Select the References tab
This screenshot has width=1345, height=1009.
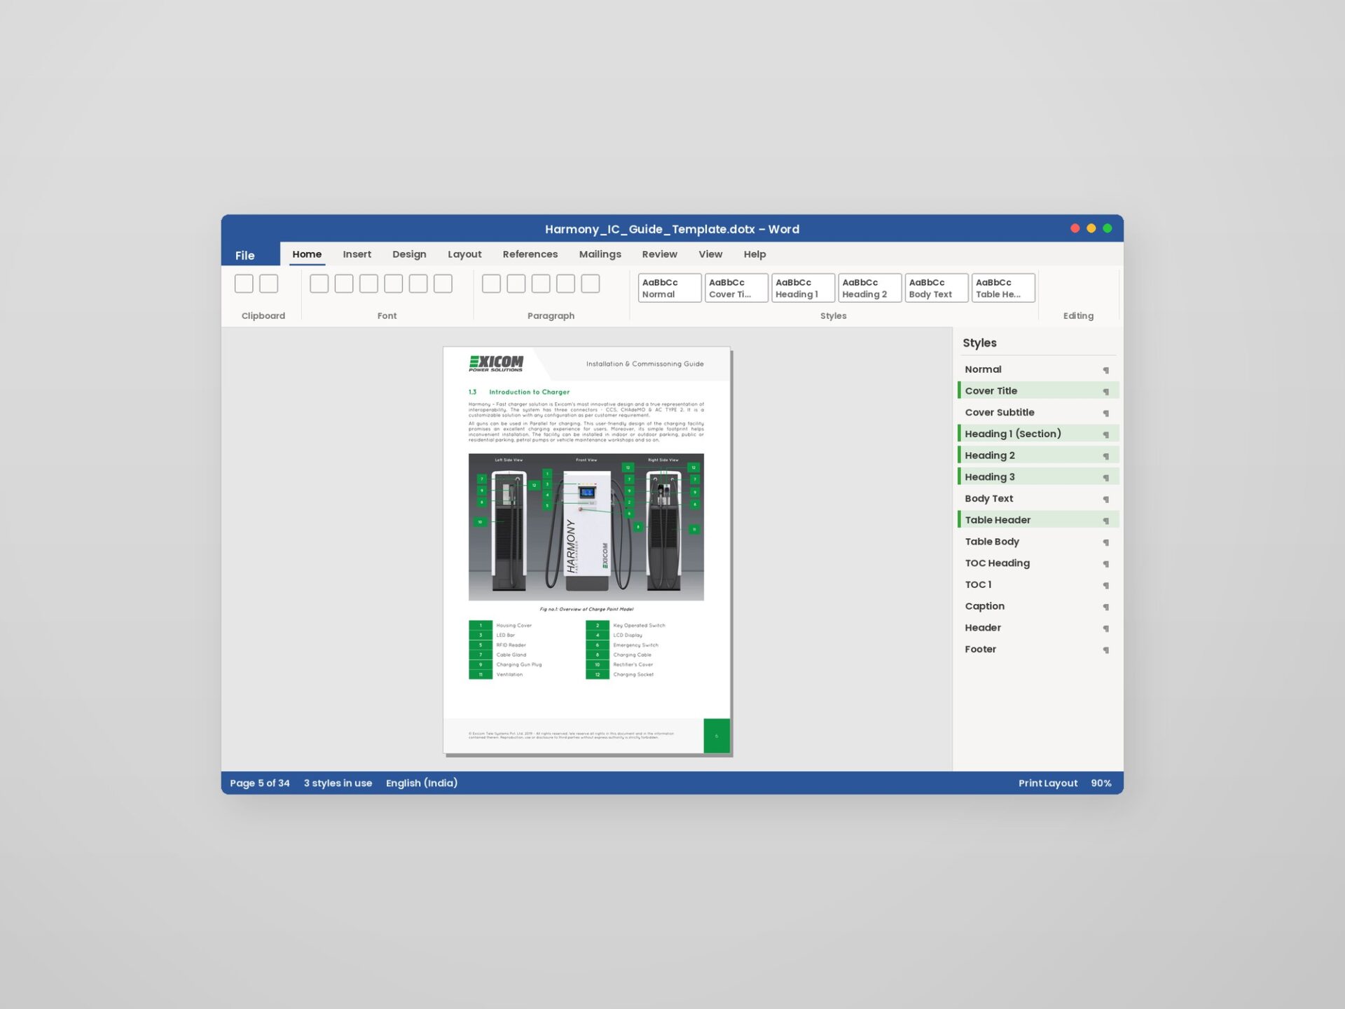[530, 254]
